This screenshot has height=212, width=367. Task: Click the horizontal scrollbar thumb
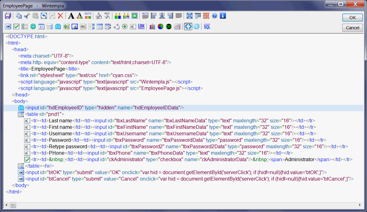point(13,205)
